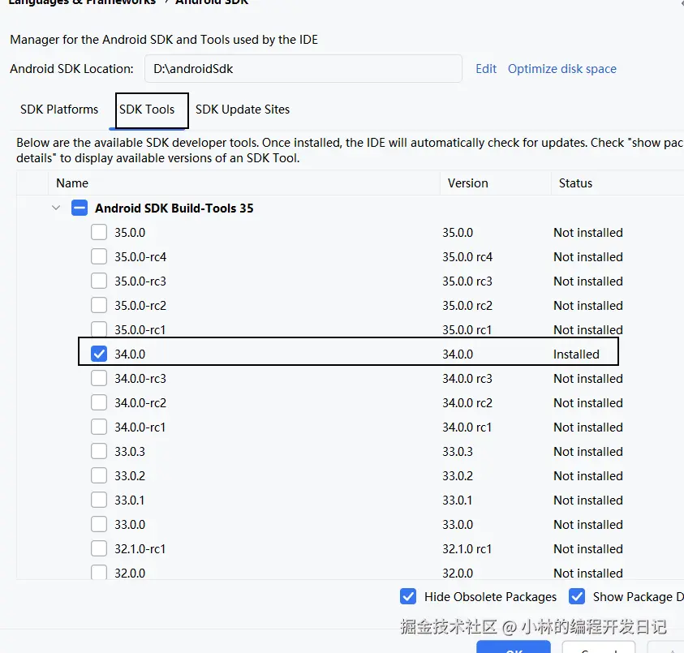Check the 33.0.3 checkbox

click(99, 452)
